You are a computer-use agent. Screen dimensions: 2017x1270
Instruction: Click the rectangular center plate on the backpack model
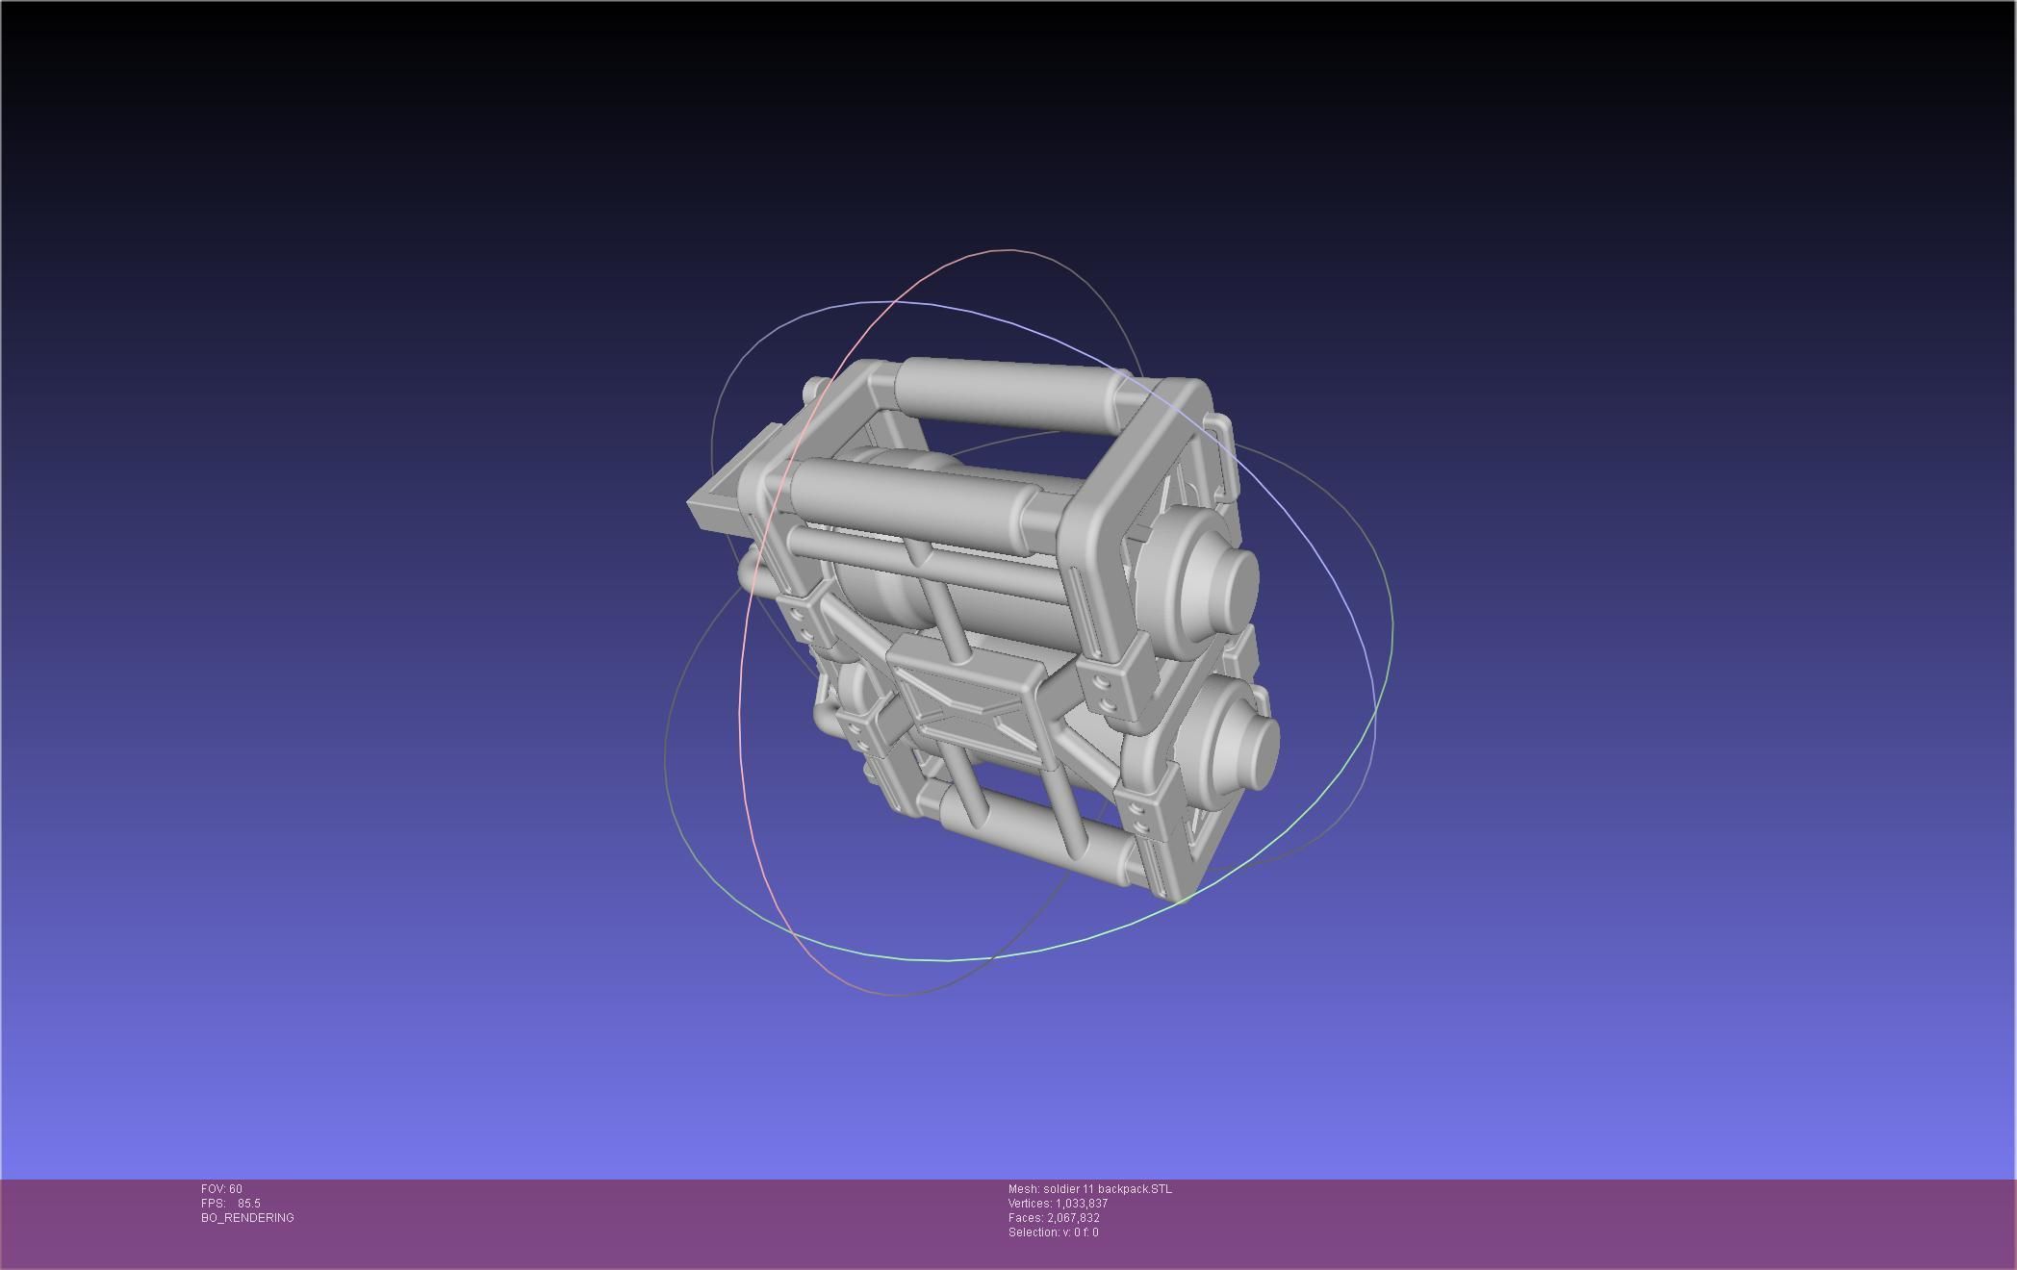point(967,705)
